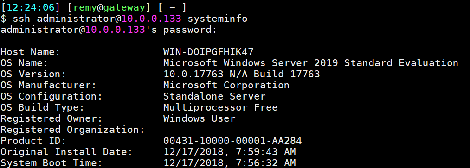Click the magenta IP 10.0.0.133 in ssh command

click(x=151, y=19)
